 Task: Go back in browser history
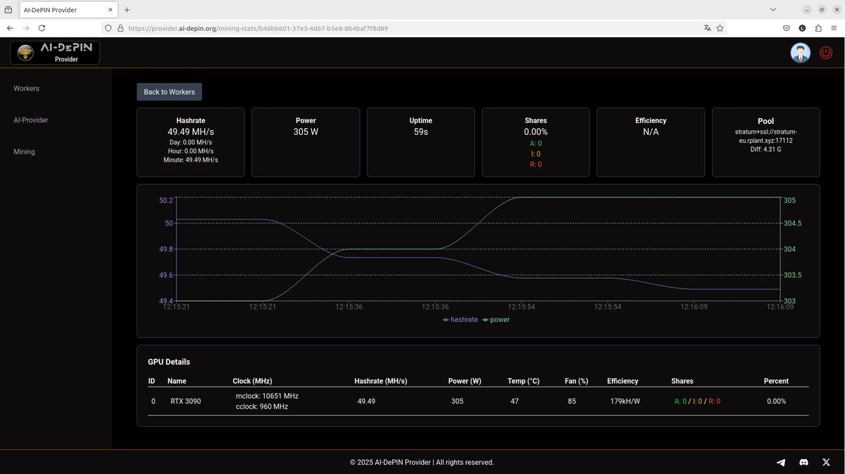coord(10,28)
